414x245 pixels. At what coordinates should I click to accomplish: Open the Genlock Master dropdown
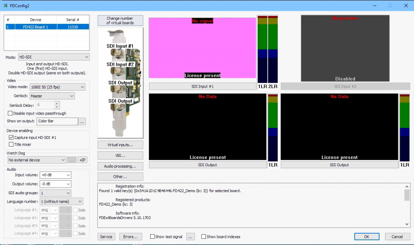pos(52,96)
